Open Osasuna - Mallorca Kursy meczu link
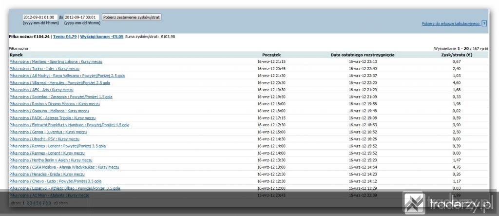Viewport: 499px width, 216px height. [x=49, y=111]
